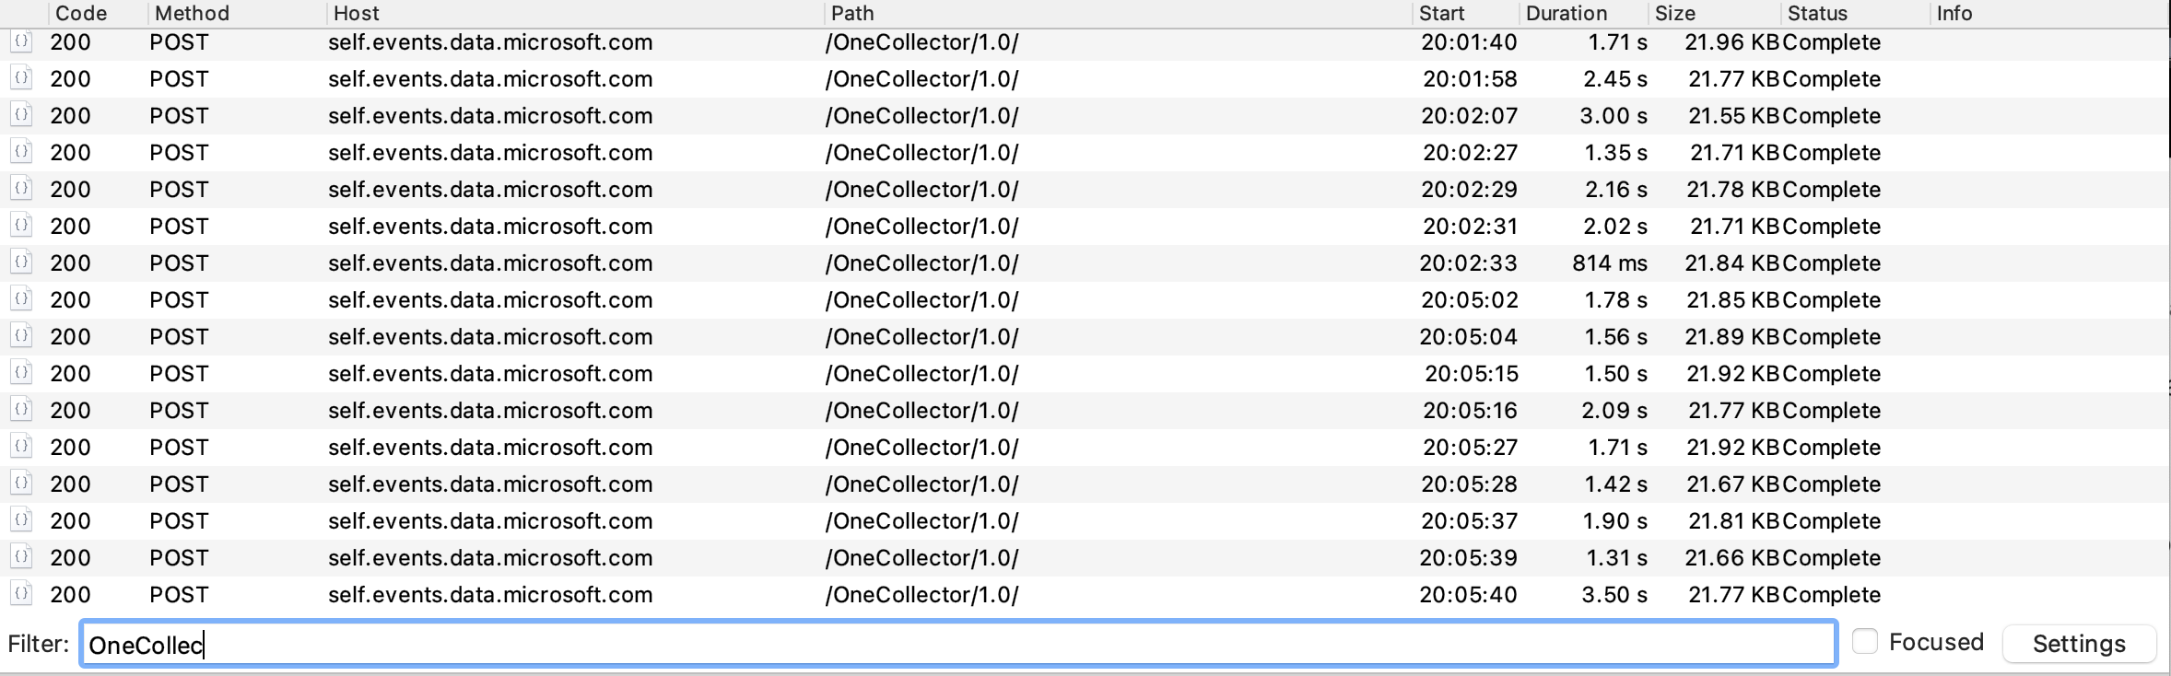Click the JSON icon of the 814 ms request
The image size is (2171, 676).
tap(21, 262)
